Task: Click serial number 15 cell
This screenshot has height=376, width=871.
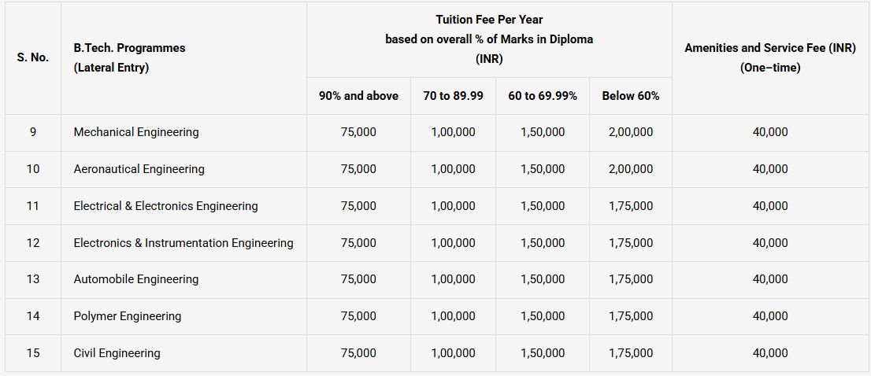Action: click(32, 353)
